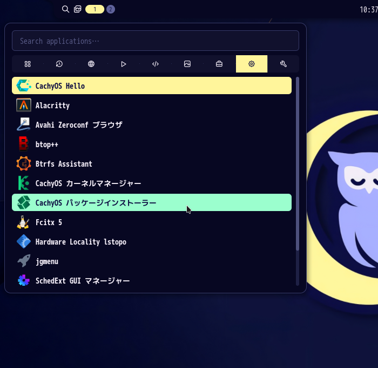Open CachyOS カーネルマネージャー entry
378x368 pixels.
point(152,183)
